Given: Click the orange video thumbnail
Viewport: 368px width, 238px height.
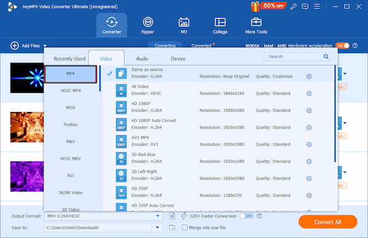Looking at the screenshot, I should point(27,127).
